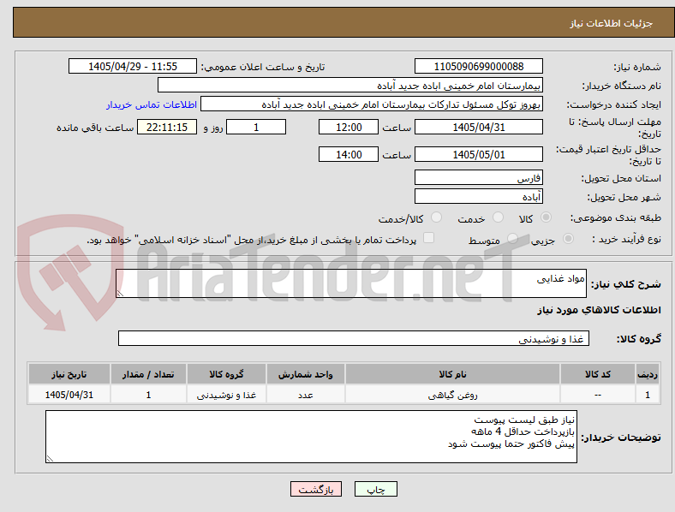Click the need number field 1105090699000088
The height and width of the screenshot is (512, 675).
click(478, 66)
